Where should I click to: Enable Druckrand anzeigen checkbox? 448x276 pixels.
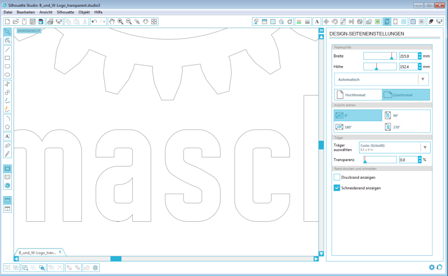point(337,177)
